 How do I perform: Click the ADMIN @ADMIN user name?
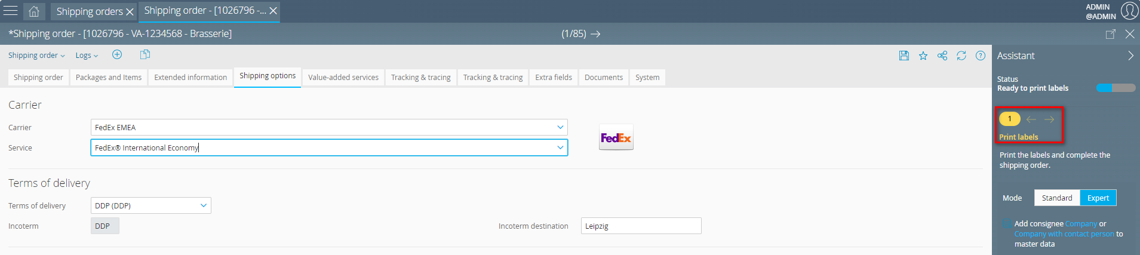tap(1101, 12)
